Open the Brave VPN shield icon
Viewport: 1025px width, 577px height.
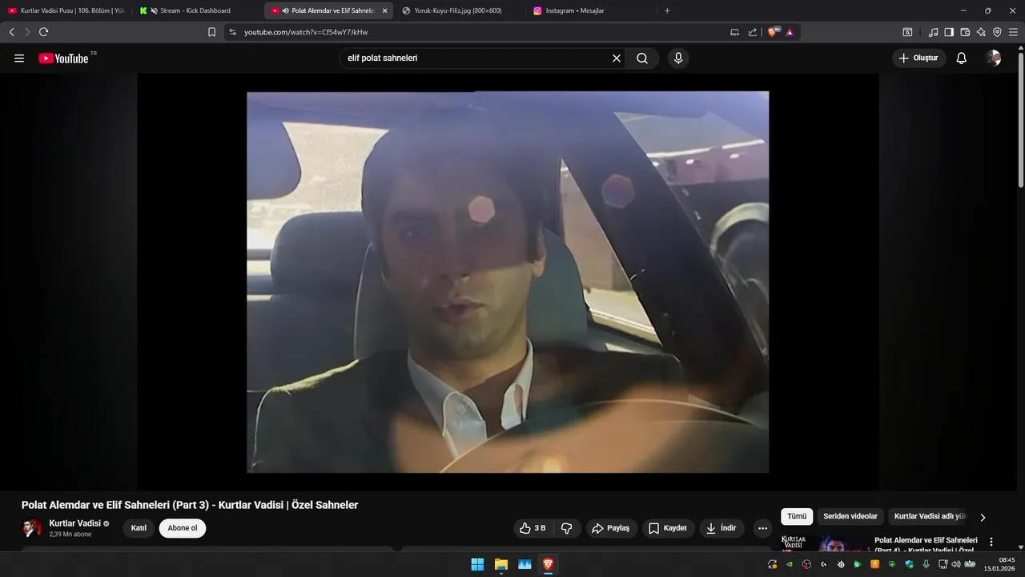tap(997, 32)
